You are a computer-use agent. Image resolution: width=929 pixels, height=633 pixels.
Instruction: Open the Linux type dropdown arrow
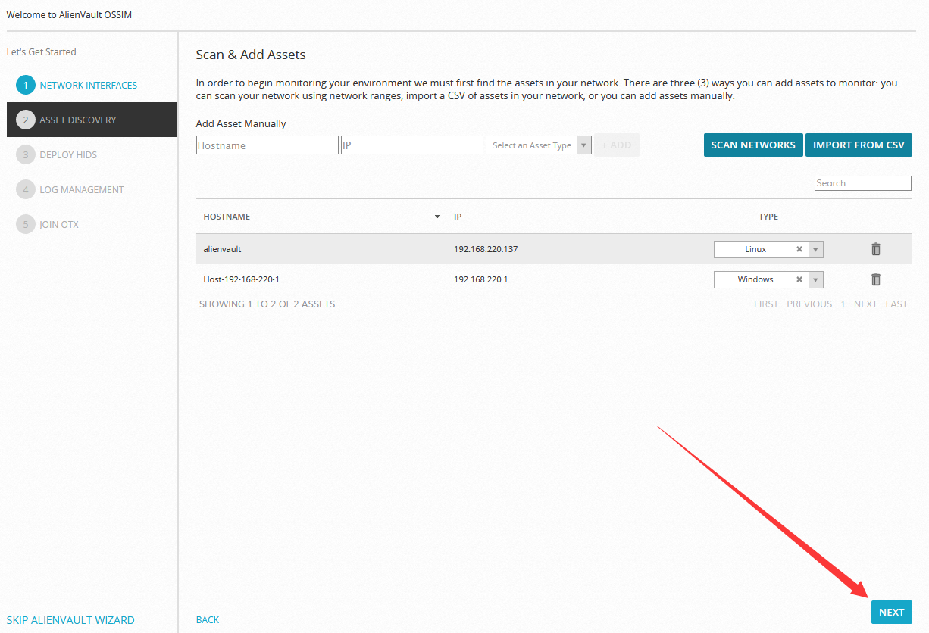point(816,249)
